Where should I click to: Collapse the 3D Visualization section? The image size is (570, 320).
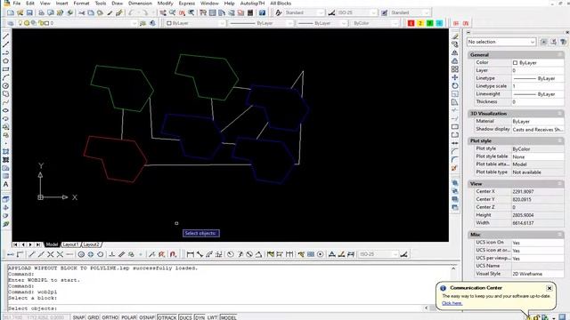(x=560, y=114)
